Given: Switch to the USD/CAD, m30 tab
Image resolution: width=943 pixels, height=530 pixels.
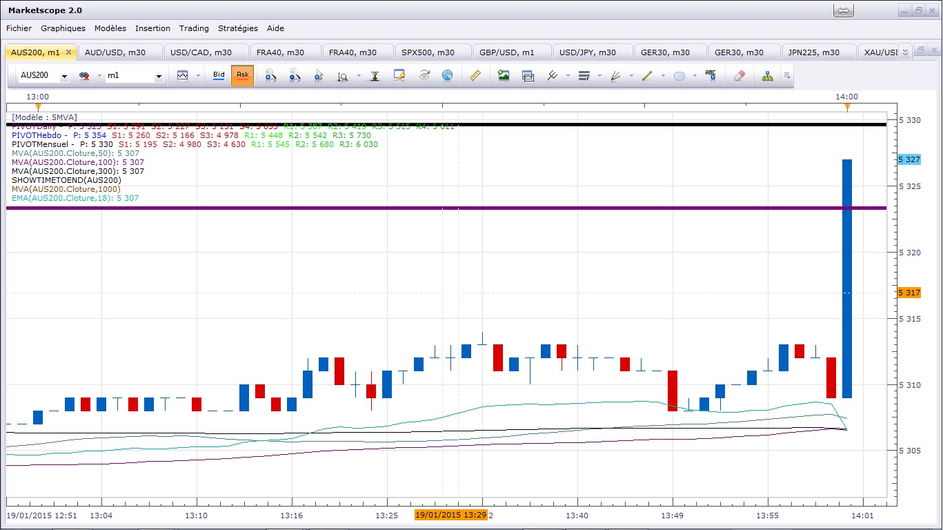Looking at the screenshot, I should (x=200, y=52).
